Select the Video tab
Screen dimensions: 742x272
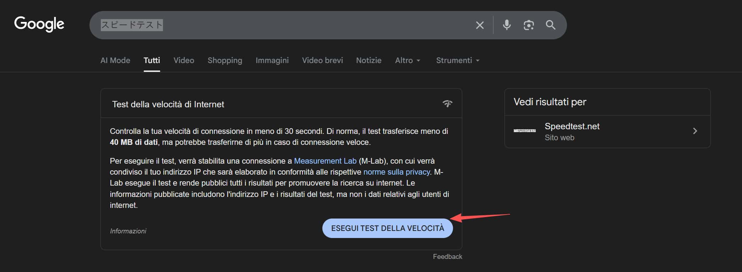point(184,61)
